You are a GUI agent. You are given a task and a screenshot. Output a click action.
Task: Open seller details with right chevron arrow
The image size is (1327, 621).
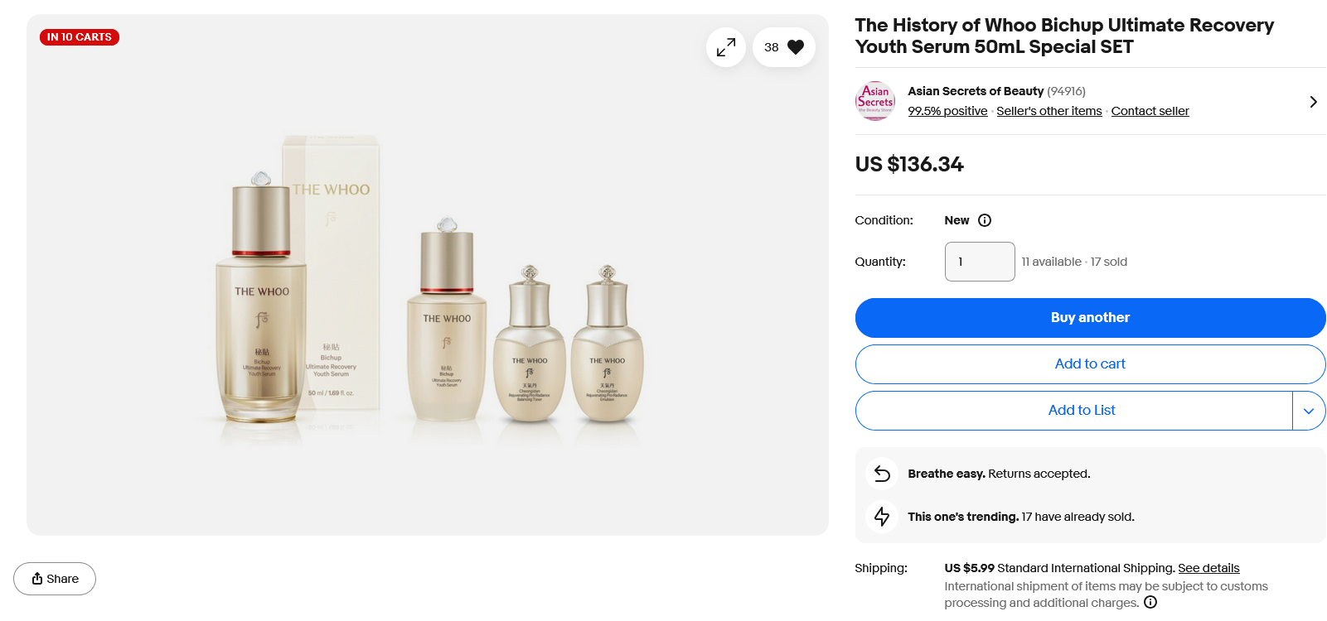(1313, 102)
